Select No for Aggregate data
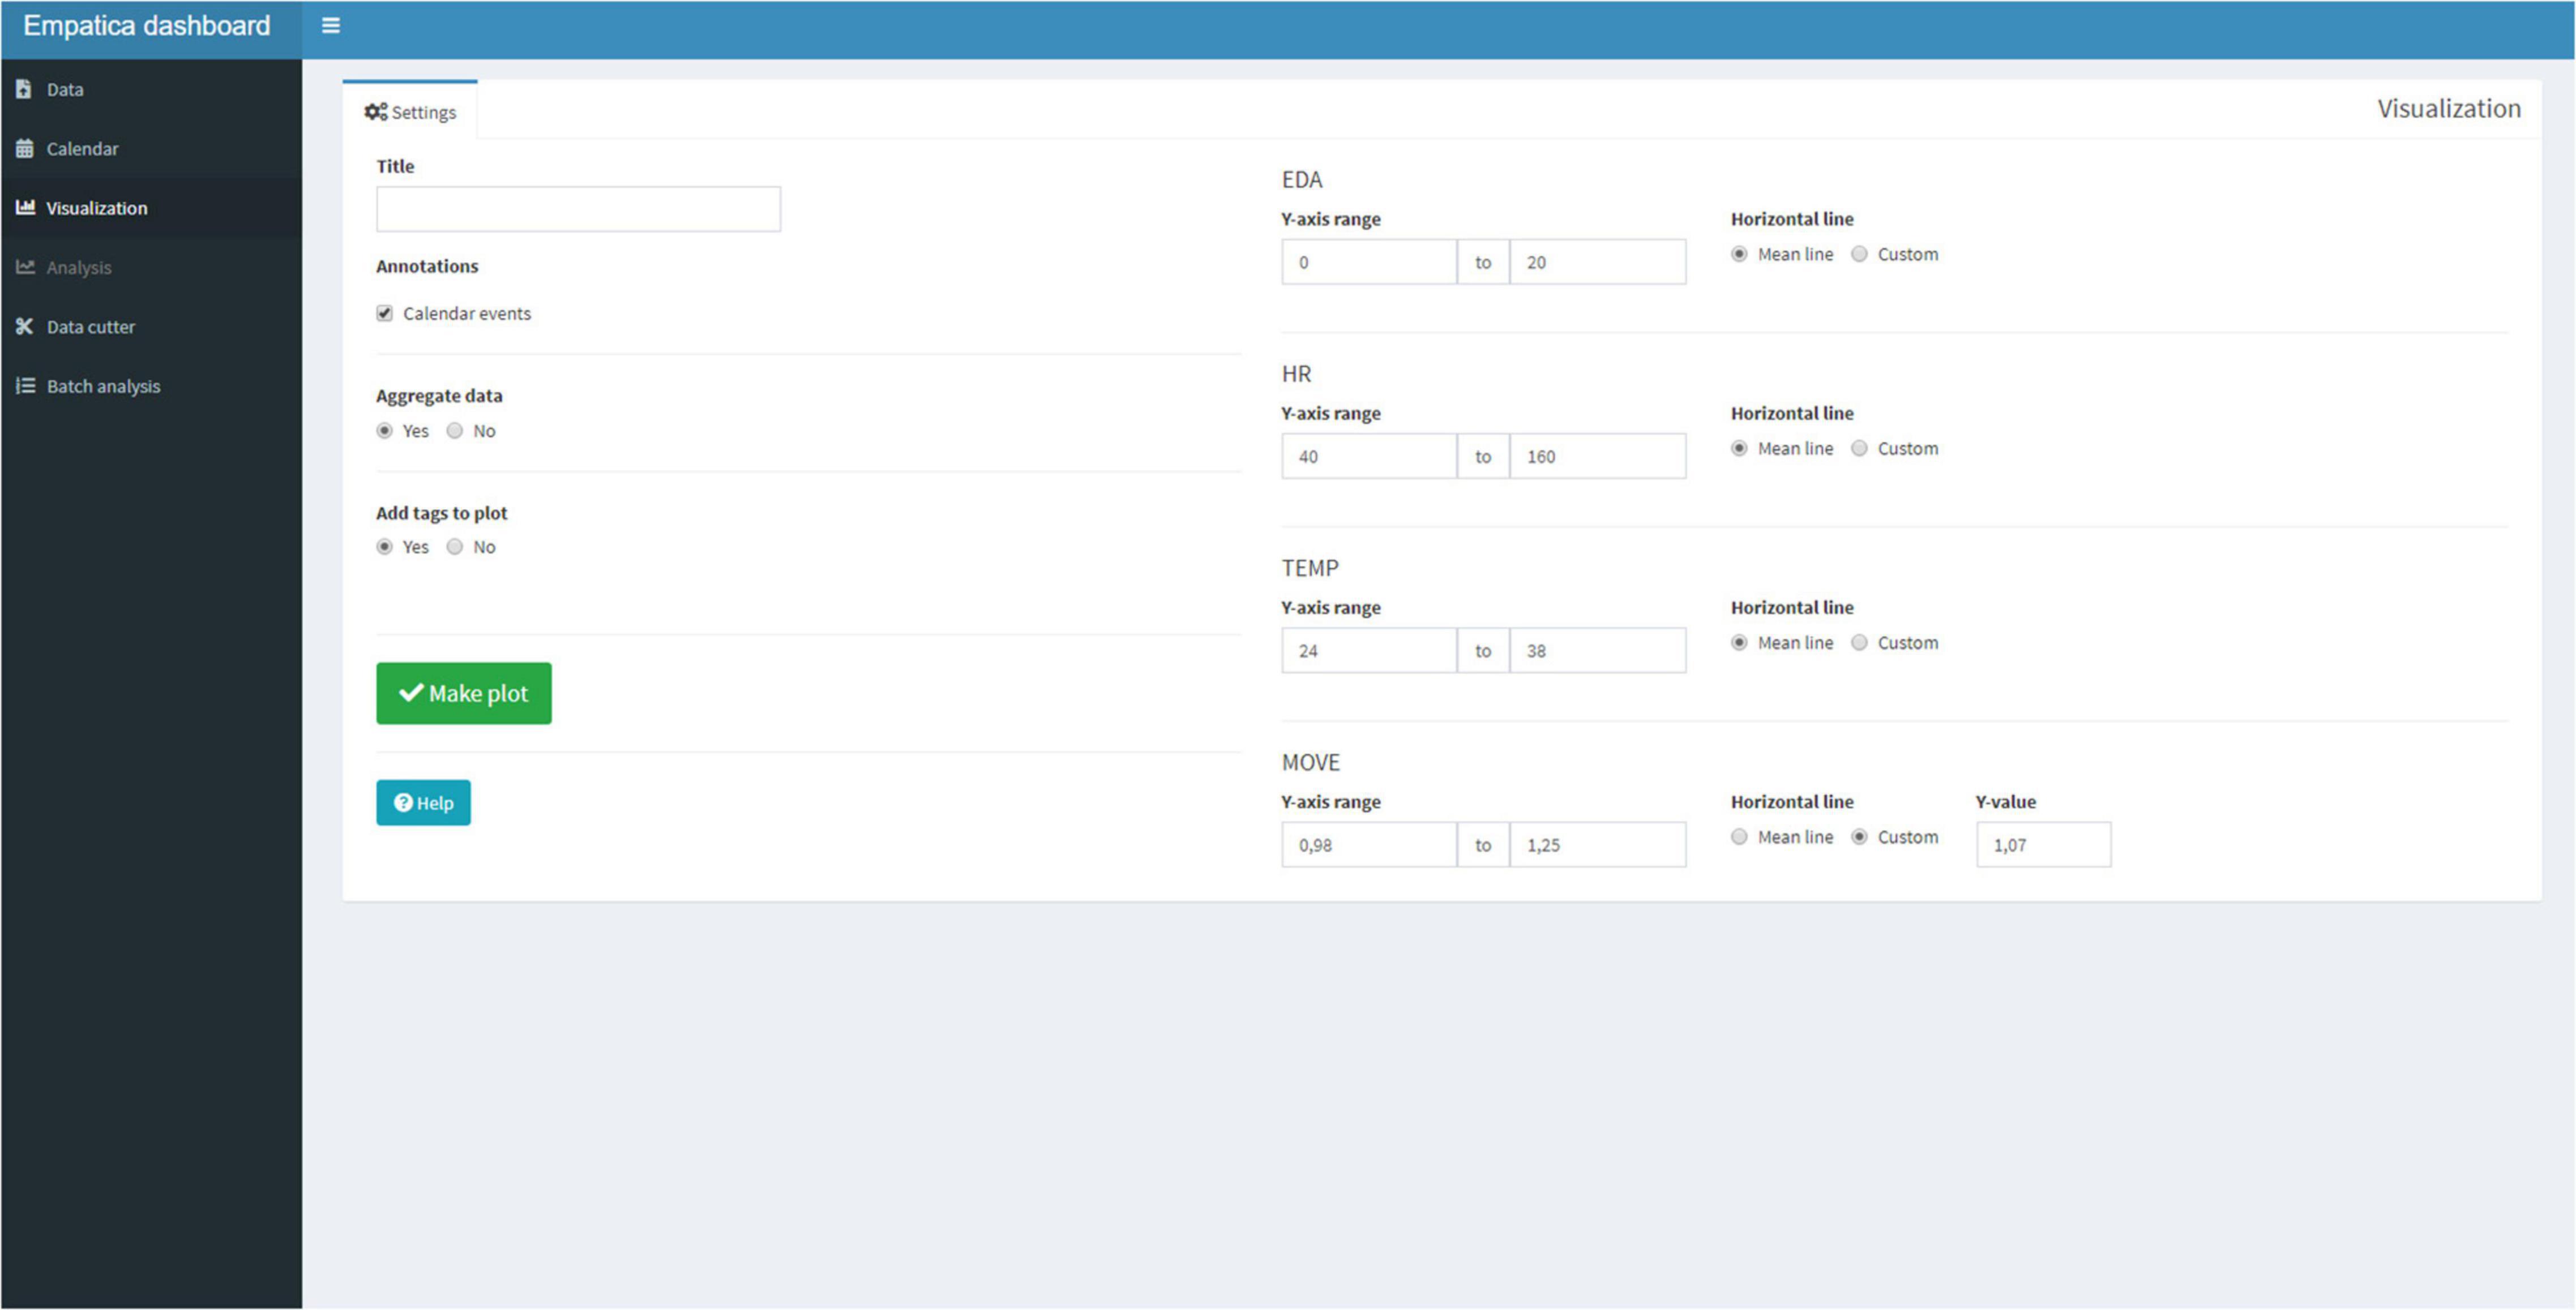Screen dimensions: 2576x1310 click(455, 431)
